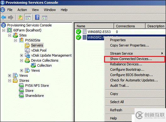Expand the vDisk Update Management node
166x122 pixels.
[x=21, y=55]
